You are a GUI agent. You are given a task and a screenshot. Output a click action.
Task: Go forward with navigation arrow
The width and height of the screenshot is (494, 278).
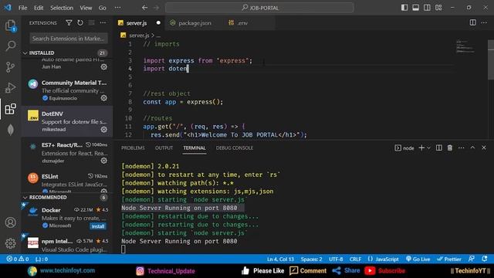pyautogui.click(x=156, y=8)
